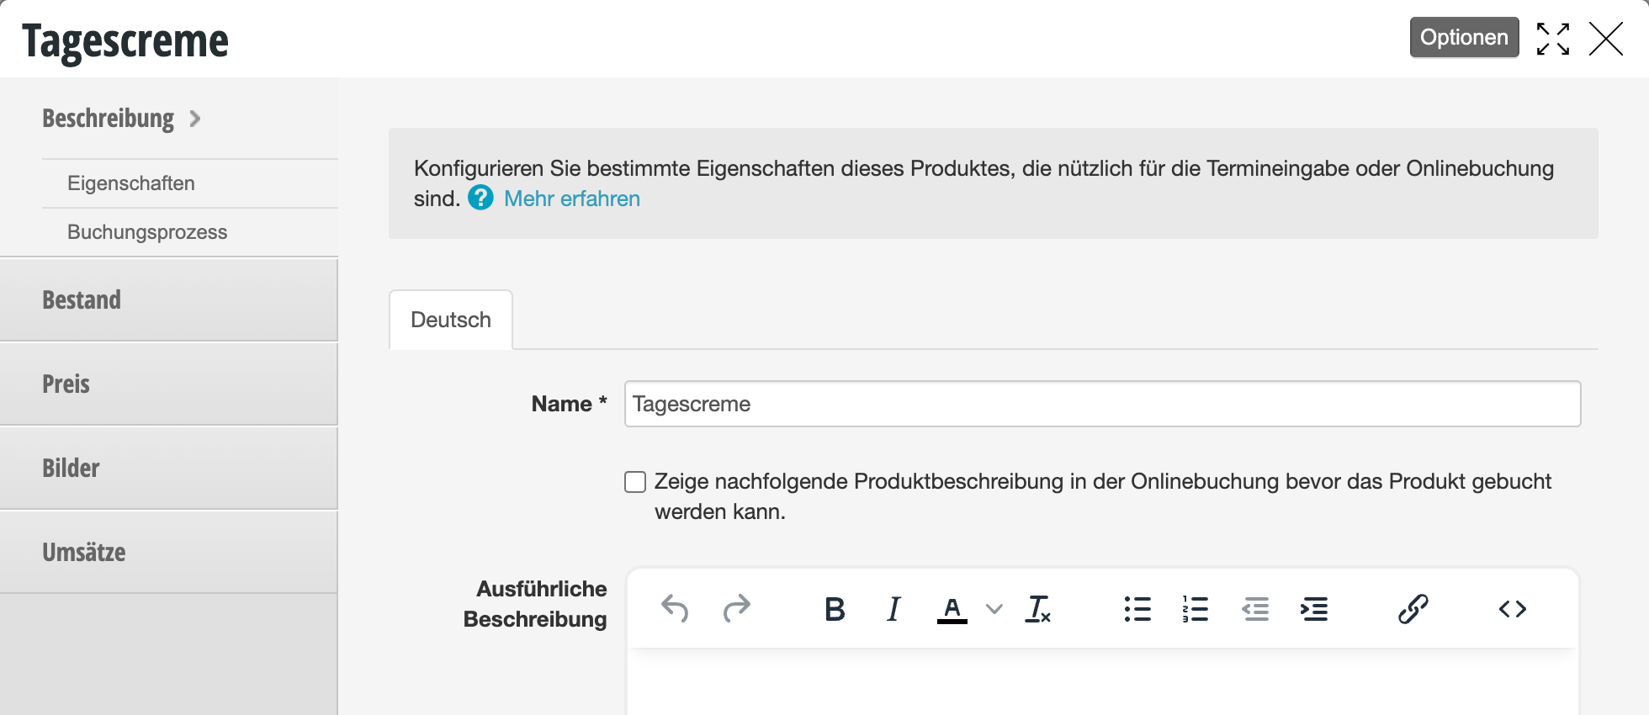The image size is (1649, 715).
Task: Insert a bulleted list
Action: click(x=1137, y=608)
